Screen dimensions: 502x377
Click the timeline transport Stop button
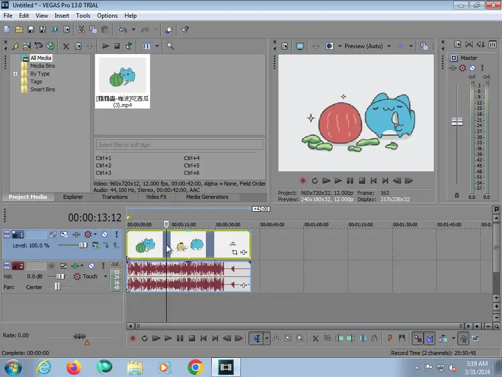pos(192,338)
